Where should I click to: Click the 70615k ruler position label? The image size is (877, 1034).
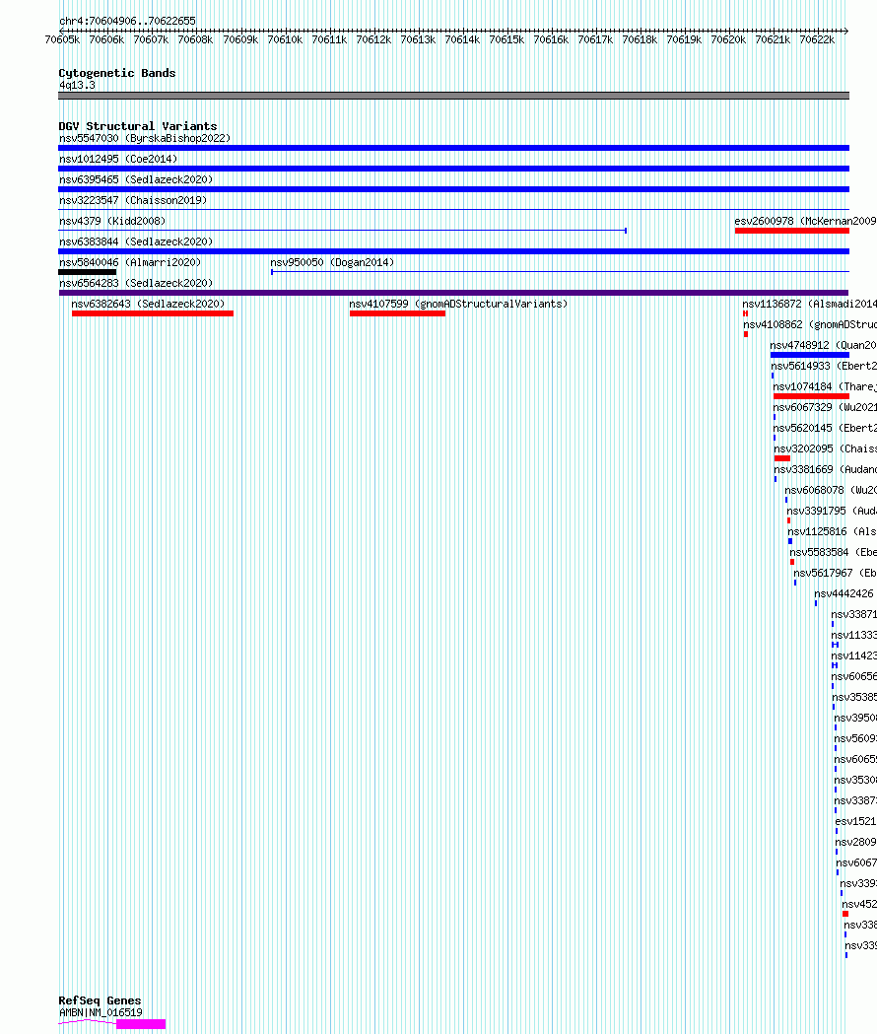point(506,40)
